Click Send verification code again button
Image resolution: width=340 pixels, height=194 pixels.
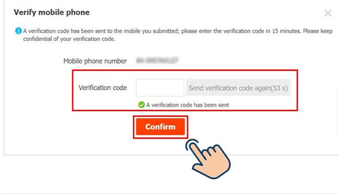coord(238,88)
